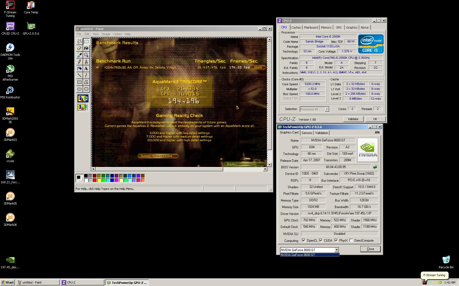
Task: Click the Paint vertical scrollbar up arrow
Action: tap(269, 40)
